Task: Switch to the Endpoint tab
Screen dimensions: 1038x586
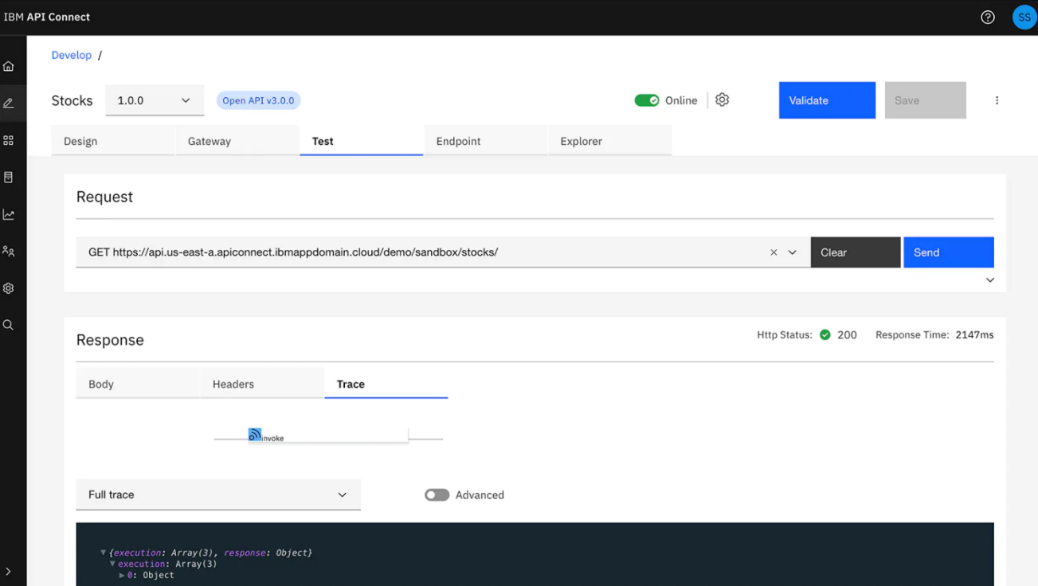Action: (485, 141)
